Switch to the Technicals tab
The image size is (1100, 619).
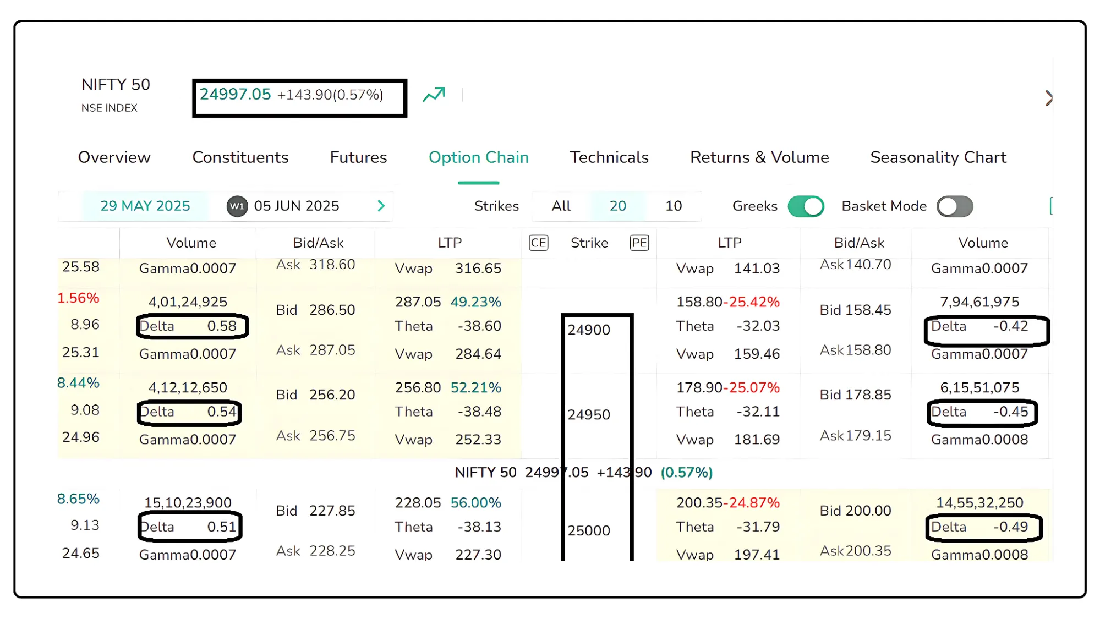pyautogui.click(x=609, y=157)
